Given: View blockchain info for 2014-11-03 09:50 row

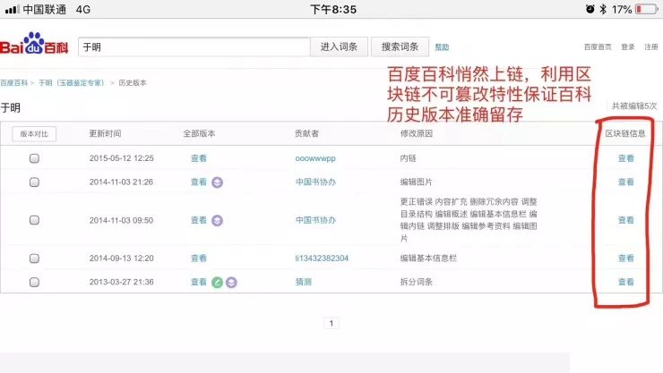Looking at the screenshot, I should click(x=625, y=220).
